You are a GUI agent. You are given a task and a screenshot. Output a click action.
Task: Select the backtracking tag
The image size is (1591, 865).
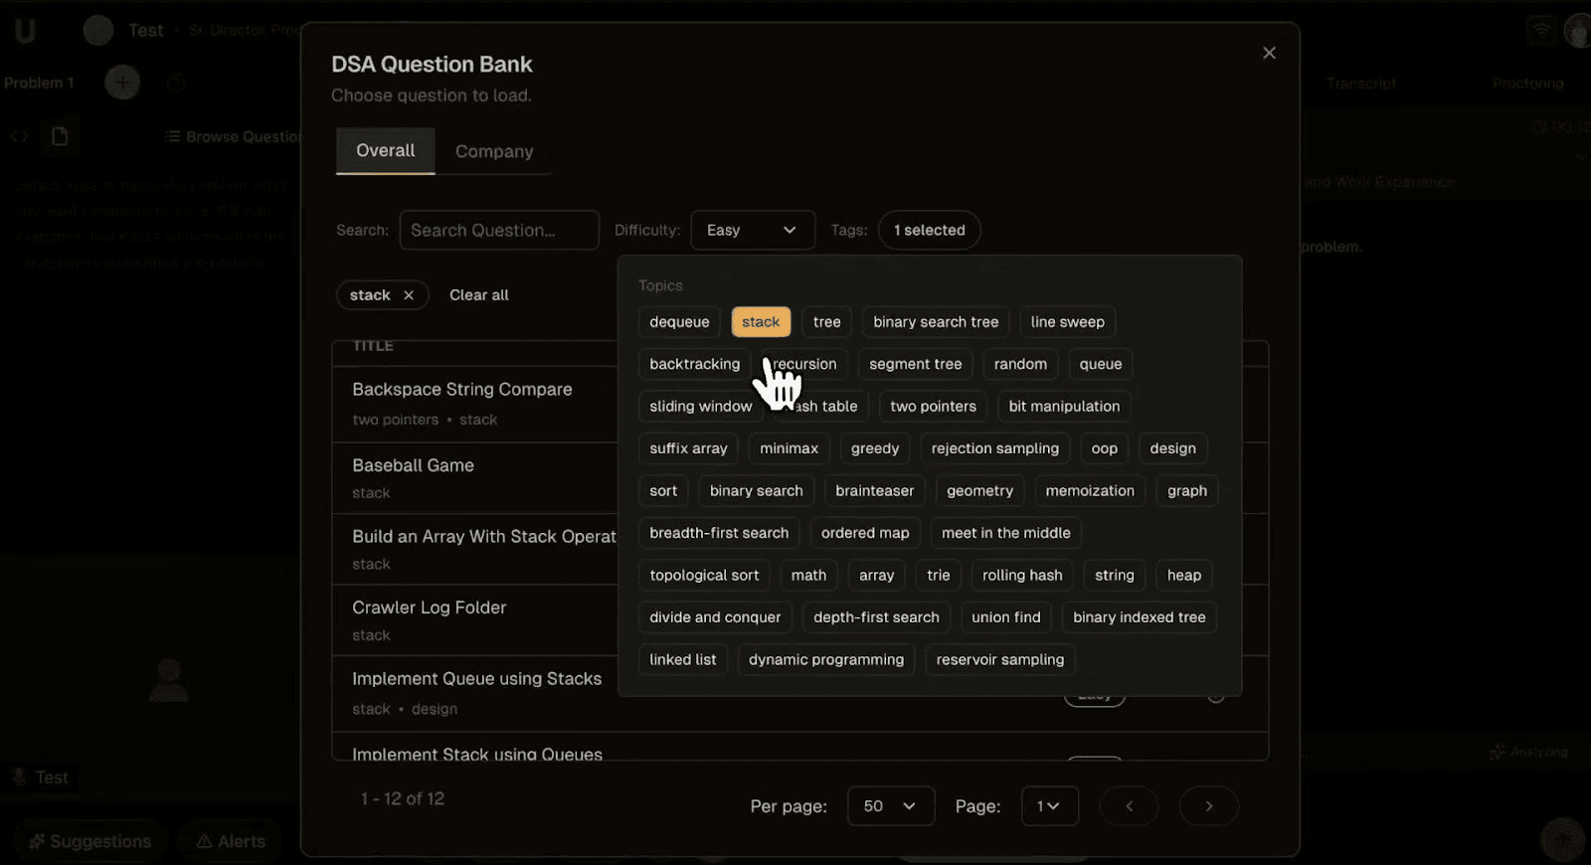click(x=694, y=364)
